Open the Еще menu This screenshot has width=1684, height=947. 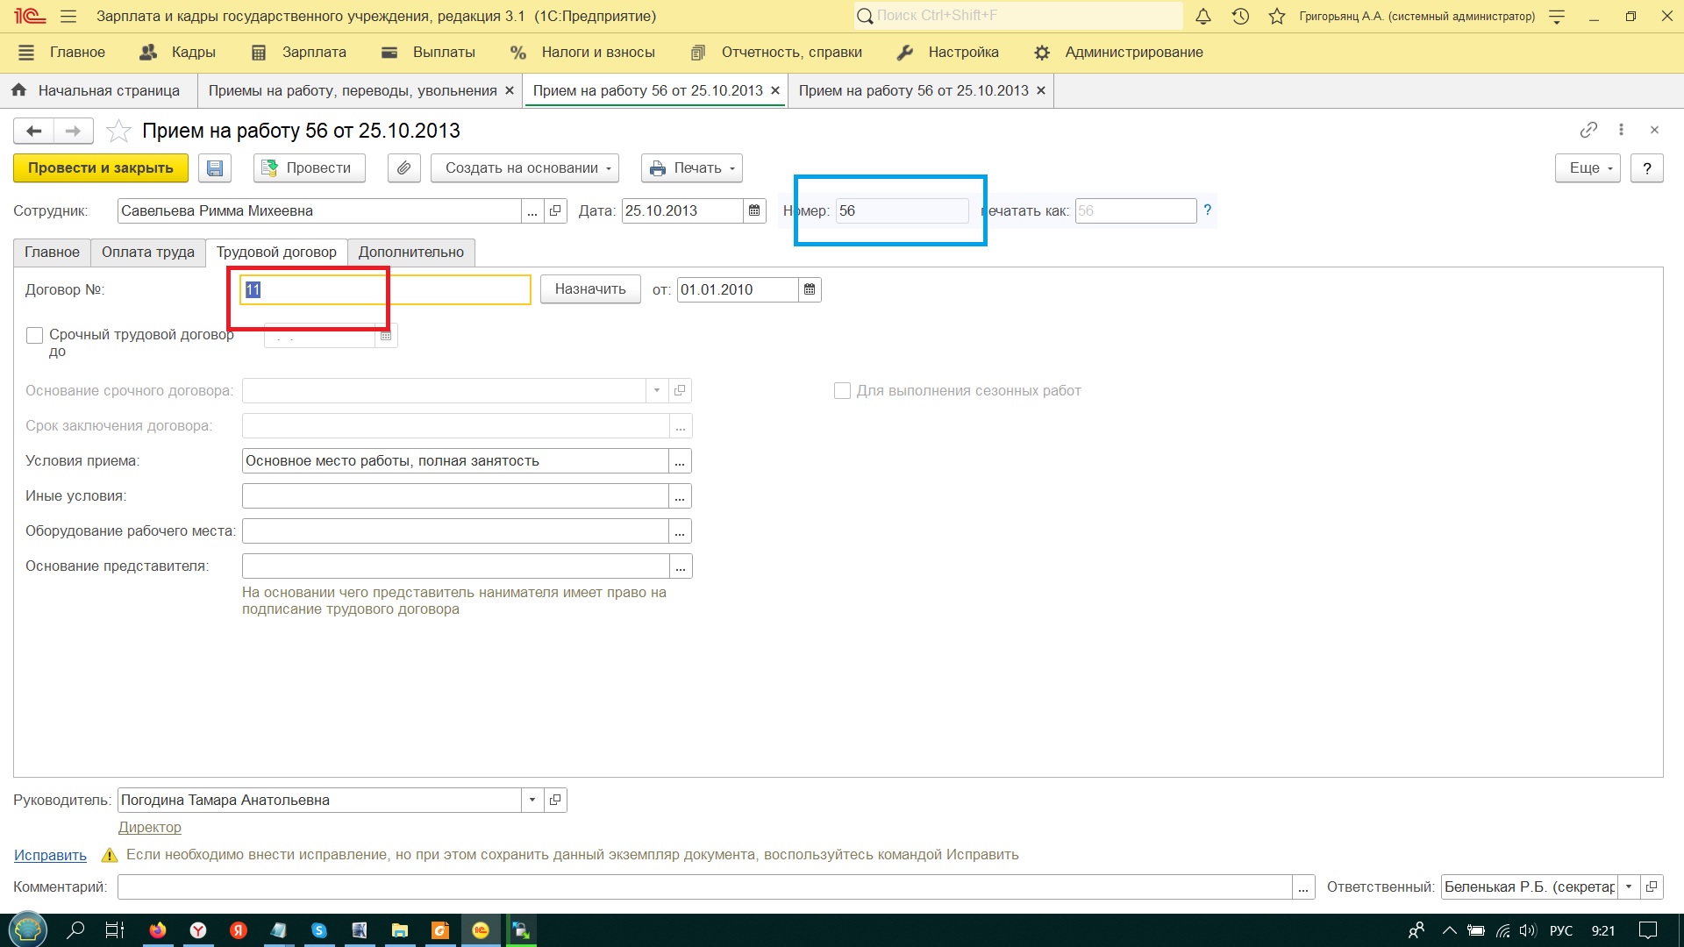[x=1588, y=168]
